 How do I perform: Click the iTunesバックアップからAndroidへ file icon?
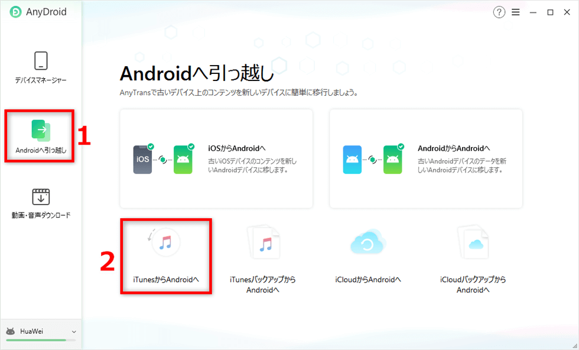pos(264,243)
